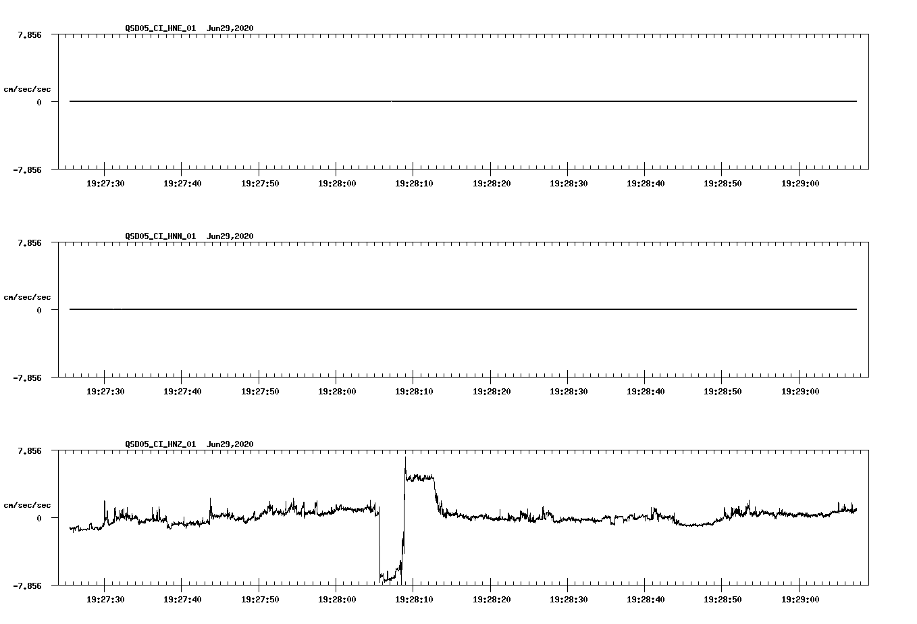This screenshot has height=624, width=917.
Task: Click the -7.856 lower limit of the HNZ plot
Action: (x=27, y=586)
